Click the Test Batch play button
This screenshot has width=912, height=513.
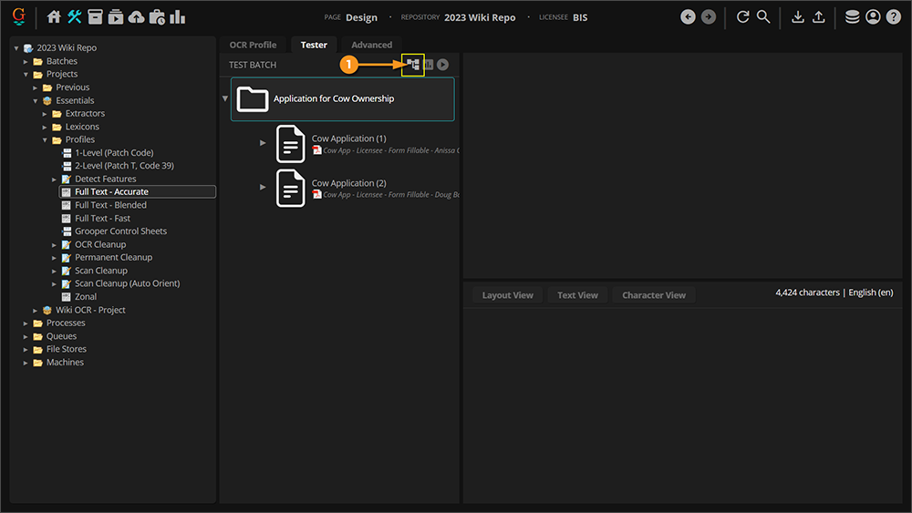[x=442, y=65]
